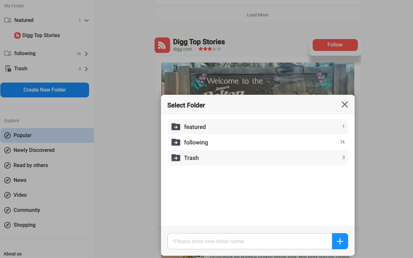The height and width of the screenshot is (258, 413).
Task: Select the Popular explore icon
Action: click(7, 135)
